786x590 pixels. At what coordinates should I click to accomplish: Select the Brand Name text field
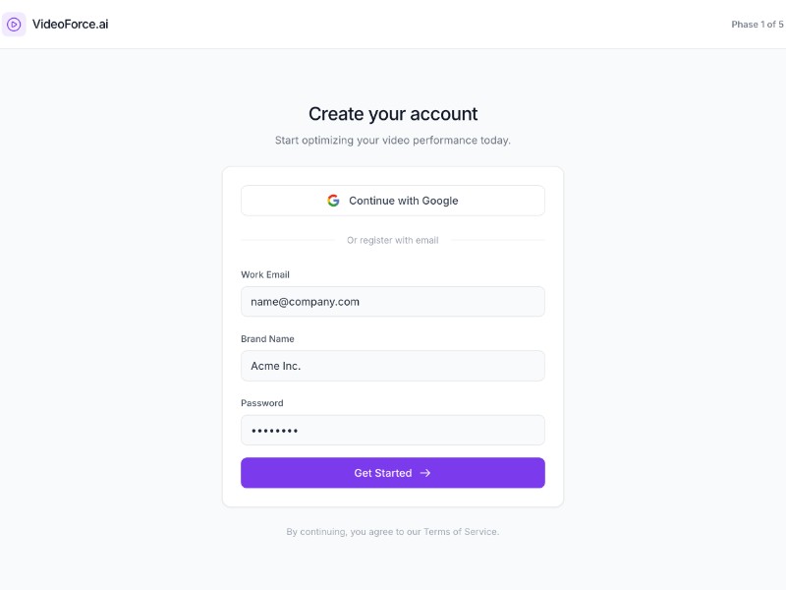click(x=393, y=366)
